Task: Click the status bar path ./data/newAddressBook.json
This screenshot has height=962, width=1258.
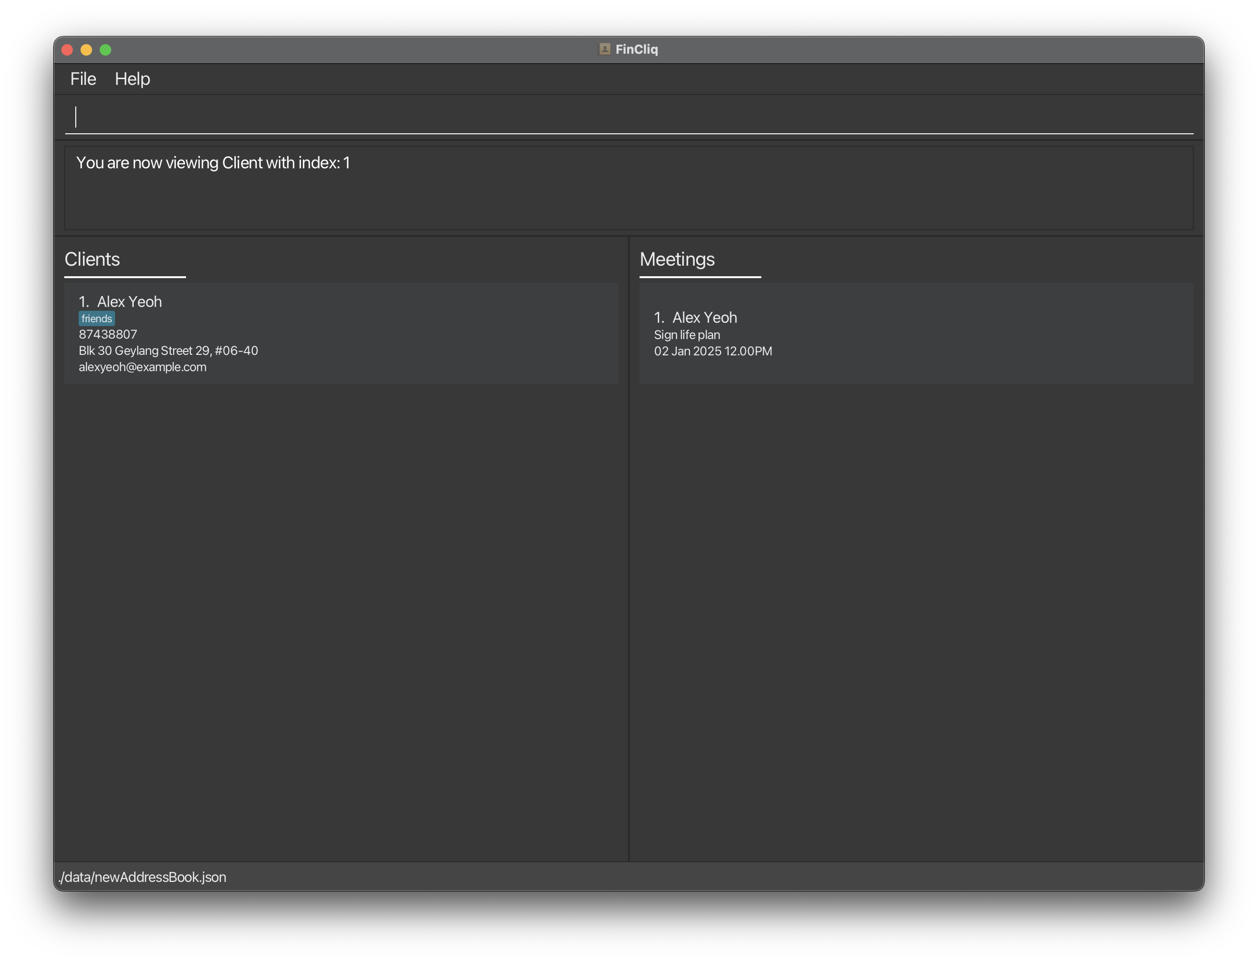Action: coord(142,877)
